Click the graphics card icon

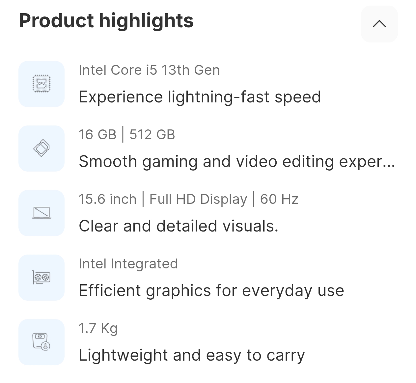(x=42, y=277)
